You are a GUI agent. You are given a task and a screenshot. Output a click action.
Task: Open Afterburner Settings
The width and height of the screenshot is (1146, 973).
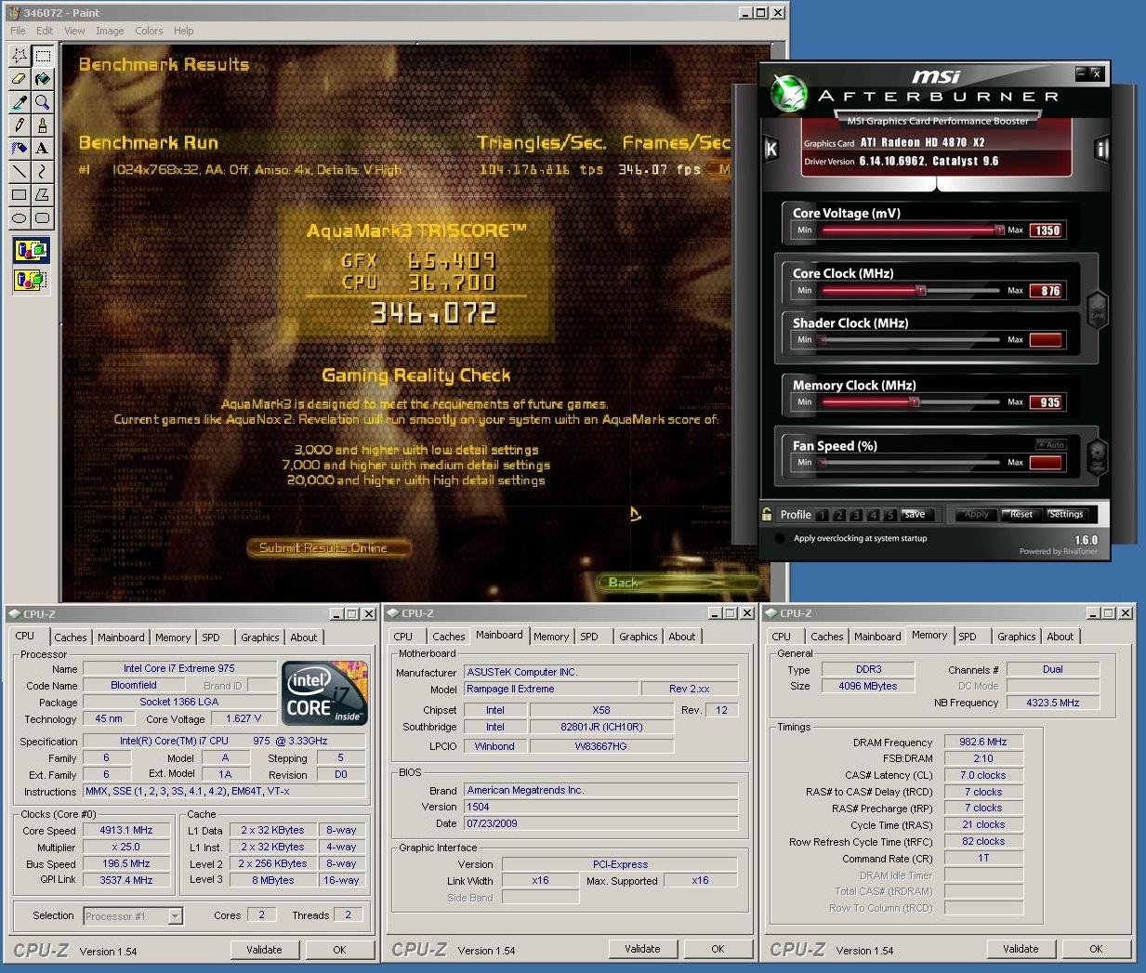coord(1066,514)
